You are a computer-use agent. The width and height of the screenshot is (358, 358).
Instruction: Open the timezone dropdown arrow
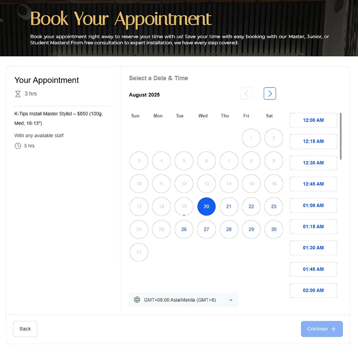tap(231, 300)
